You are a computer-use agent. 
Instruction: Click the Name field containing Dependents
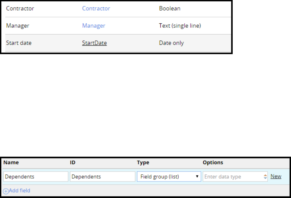[36, 177]
